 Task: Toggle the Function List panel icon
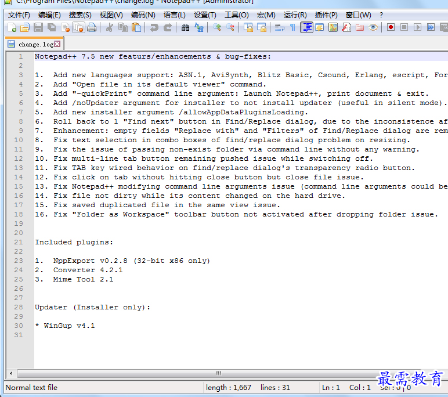click(x=346, y=27)
